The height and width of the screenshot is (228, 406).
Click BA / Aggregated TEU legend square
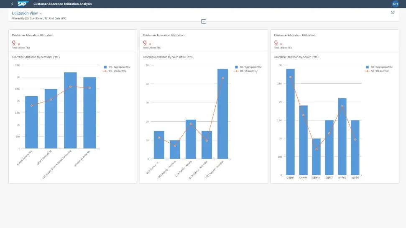click(x=236, y=67)
